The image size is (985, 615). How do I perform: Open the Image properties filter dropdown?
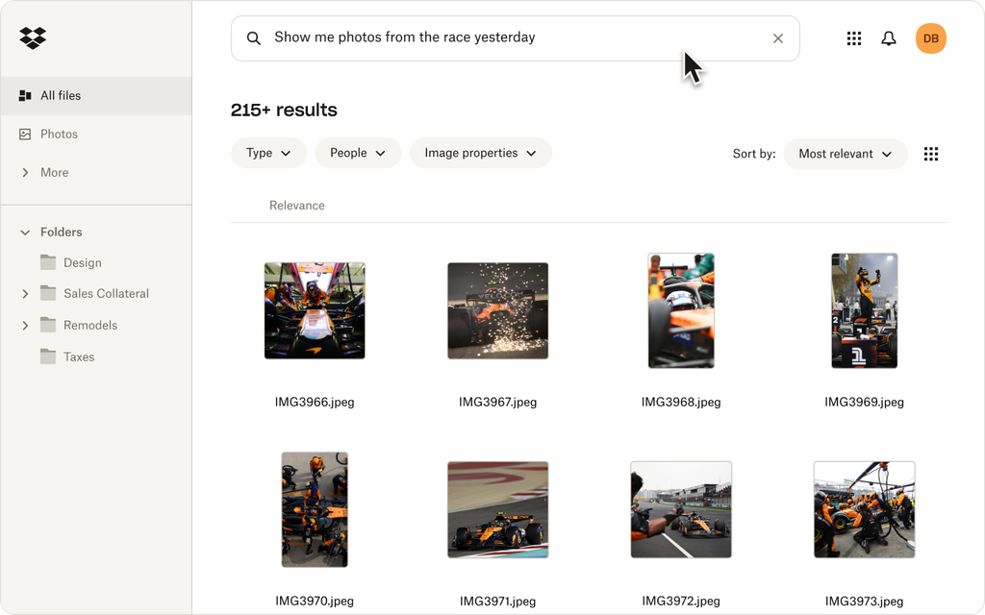tap(480, 153)
